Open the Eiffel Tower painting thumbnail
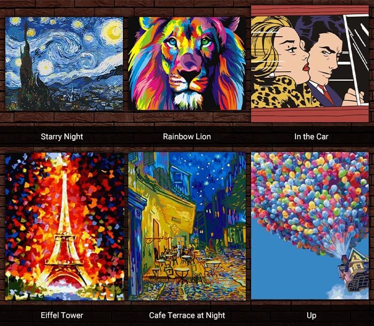 [x=65, y=226]
